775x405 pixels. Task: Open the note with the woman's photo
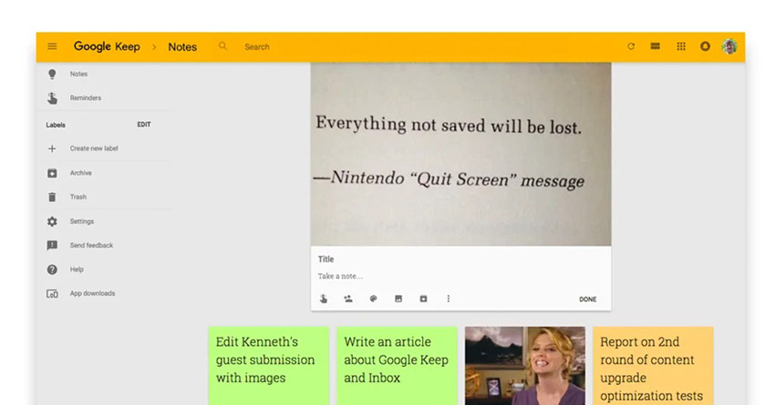525,366
